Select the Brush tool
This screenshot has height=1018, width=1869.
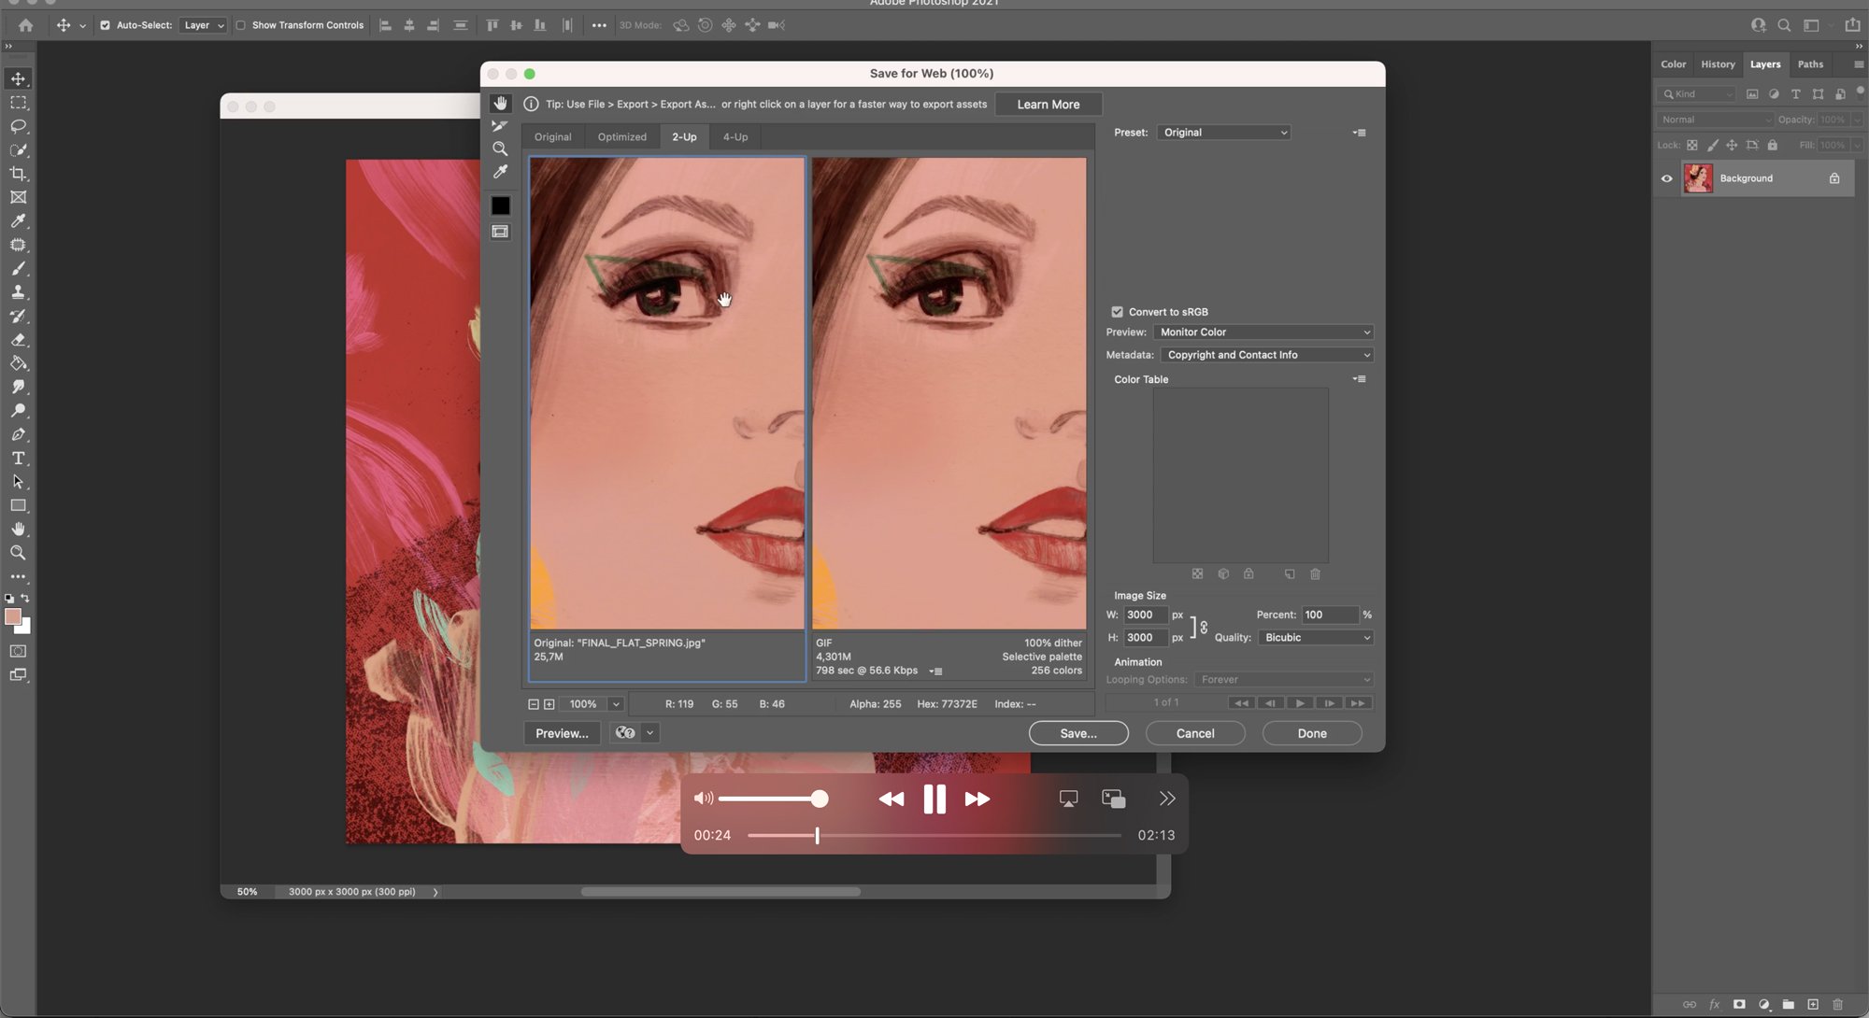click(18, 269)
